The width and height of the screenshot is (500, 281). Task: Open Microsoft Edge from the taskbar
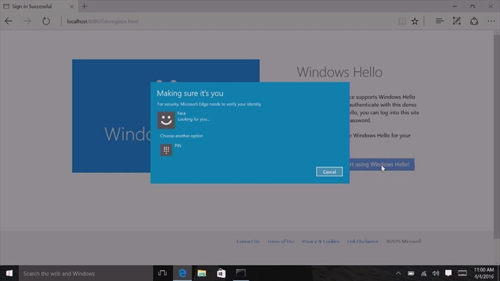[182, 273]
